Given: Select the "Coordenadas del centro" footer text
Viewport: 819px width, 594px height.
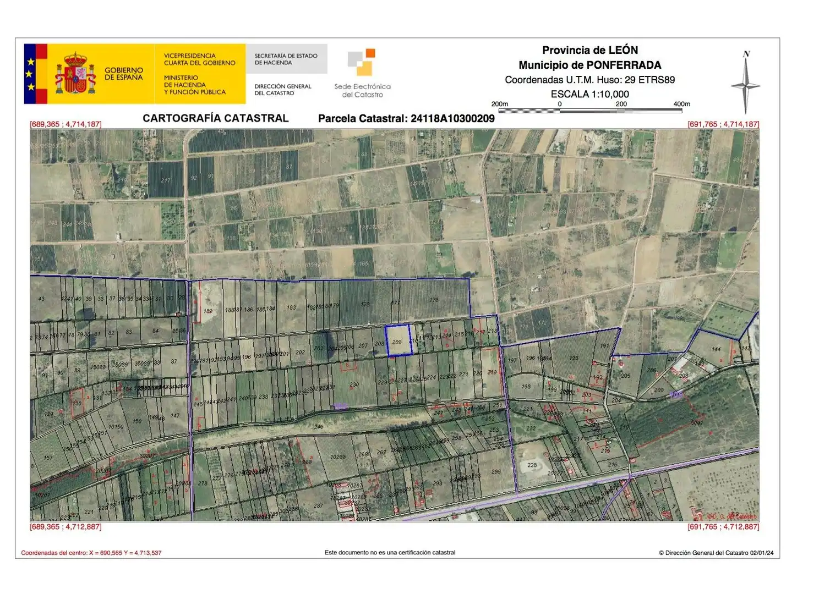Looking at the screenshot, I should pyautogui.click(x=91, y=553).
